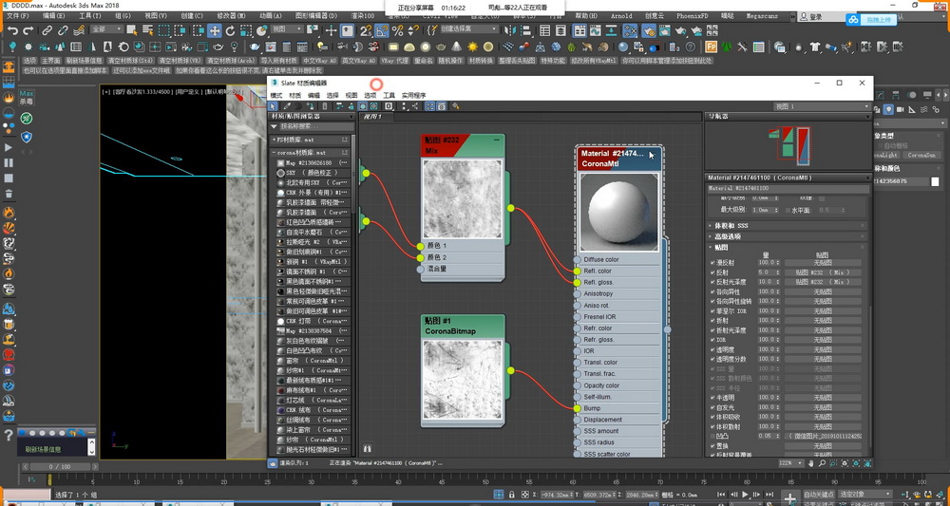Click the zoom magnifier icon in Slate status bar
The height and width of the screenshot is (506, 950).
(x=822, y=463)
